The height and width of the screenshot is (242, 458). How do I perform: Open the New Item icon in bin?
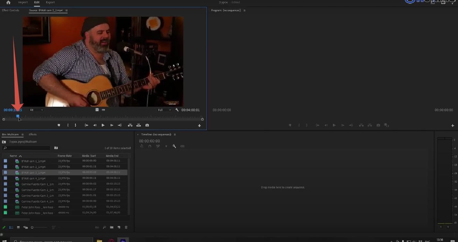pos(119,227)
